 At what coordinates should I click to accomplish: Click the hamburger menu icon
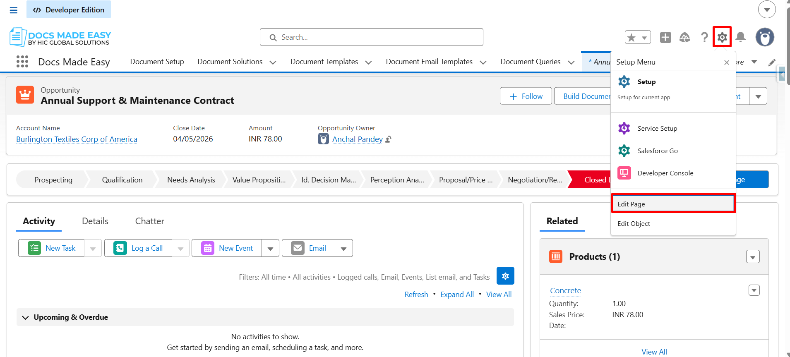[14, 10]
